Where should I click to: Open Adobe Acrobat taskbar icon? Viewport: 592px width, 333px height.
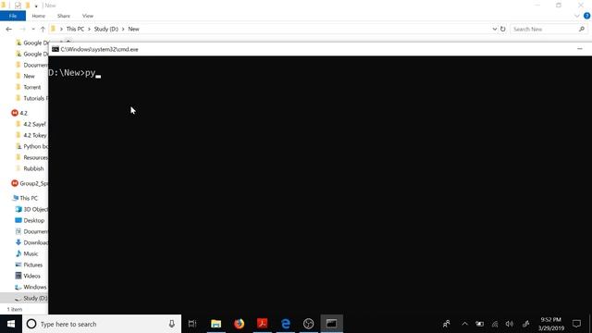tap(263, 324)
